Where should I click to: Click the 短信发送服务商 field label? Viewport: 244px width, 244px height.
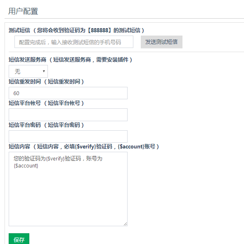[x=70, y=60]
